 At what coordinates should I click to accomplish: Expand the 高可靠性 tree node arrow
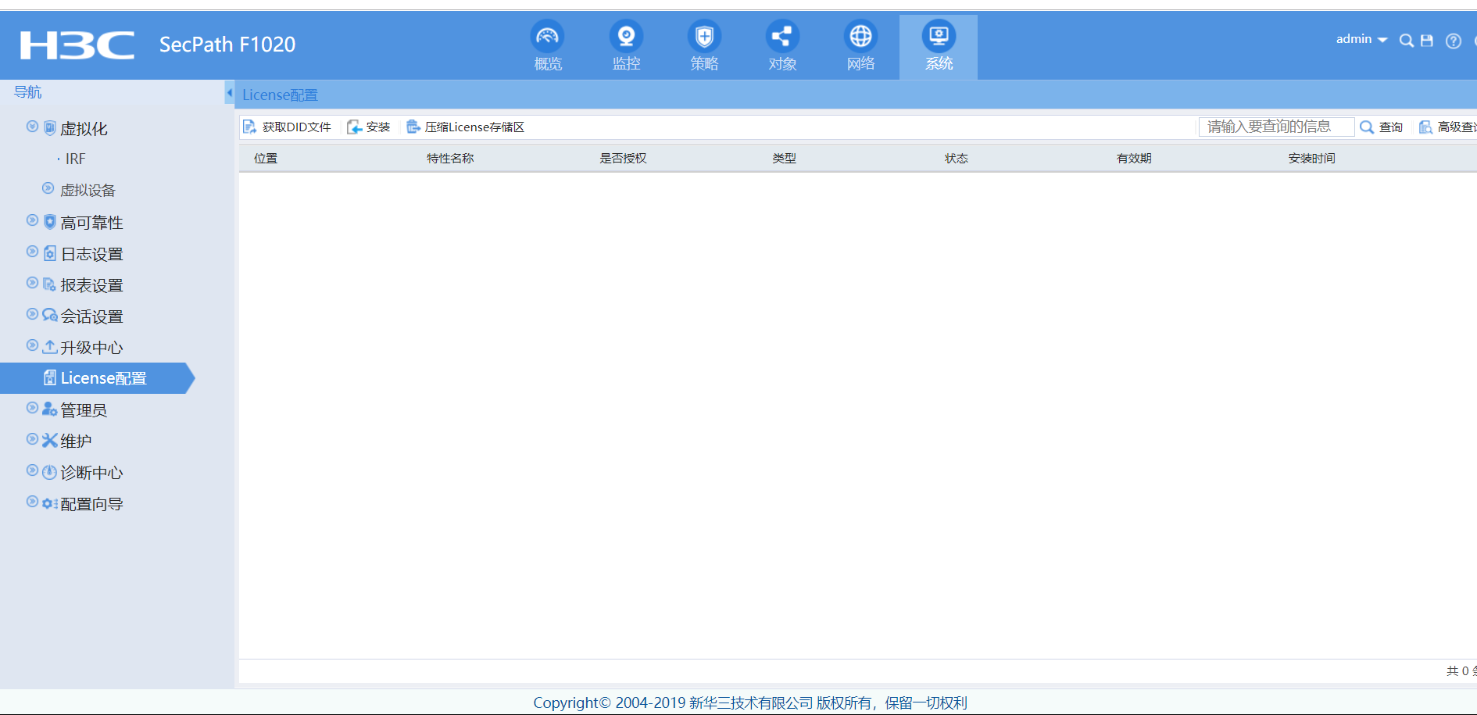(x=32, y=220)
